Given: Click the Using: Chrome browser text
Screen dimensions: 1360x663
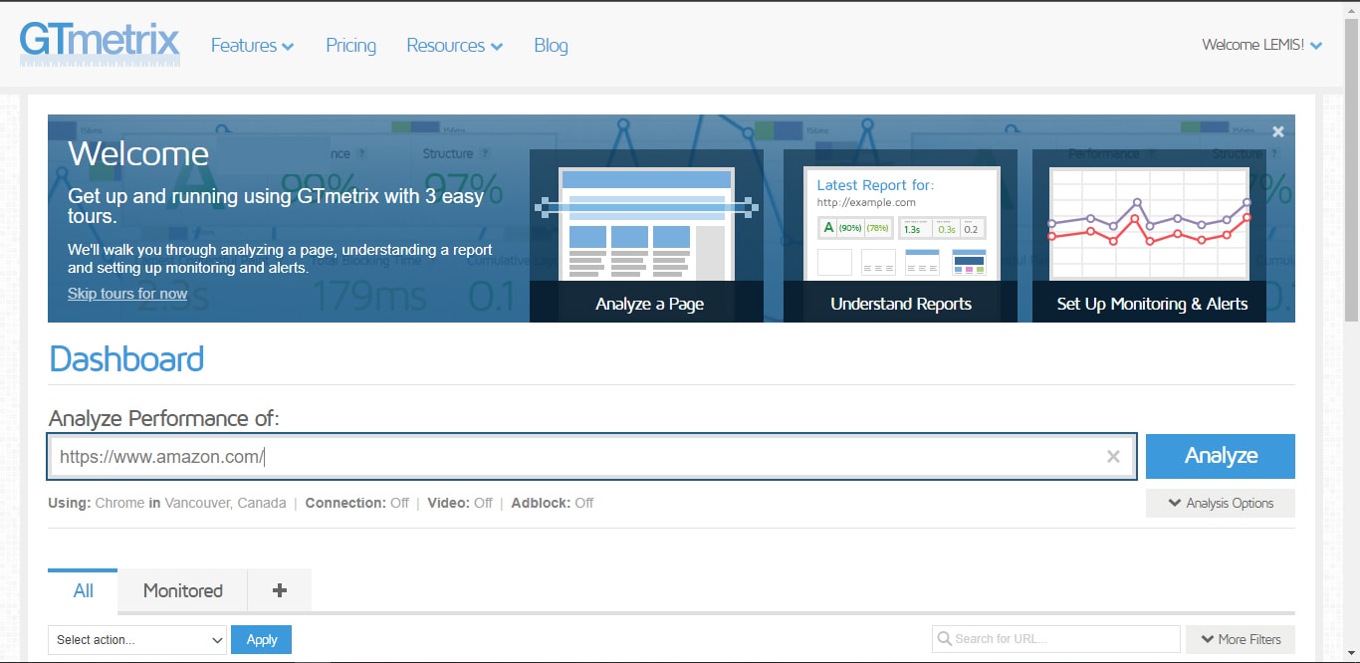Looking at the screenshot, I should tap(96, 503).
